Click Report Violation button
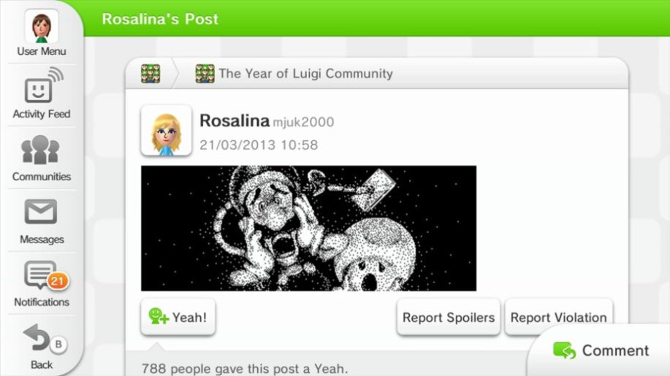The height and width of the screenshot is (376, 670). pos(558,317)
